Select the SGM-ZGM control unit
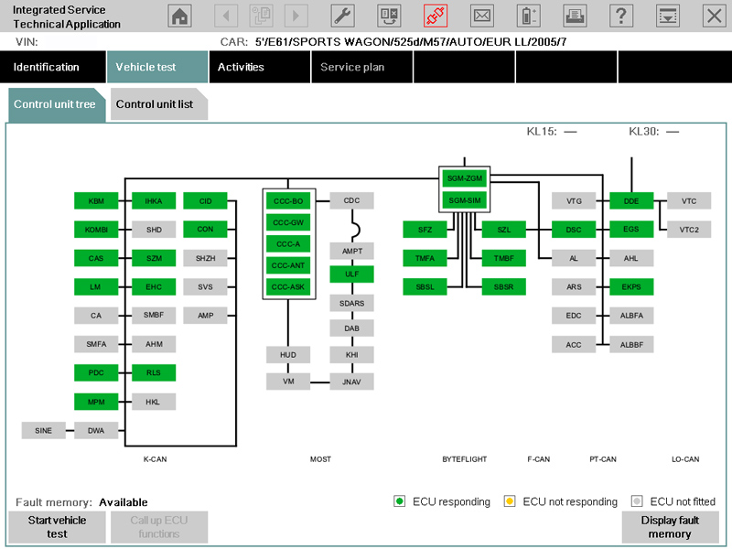The width and height of the screenshot is (732, 549). pos(465,178)
